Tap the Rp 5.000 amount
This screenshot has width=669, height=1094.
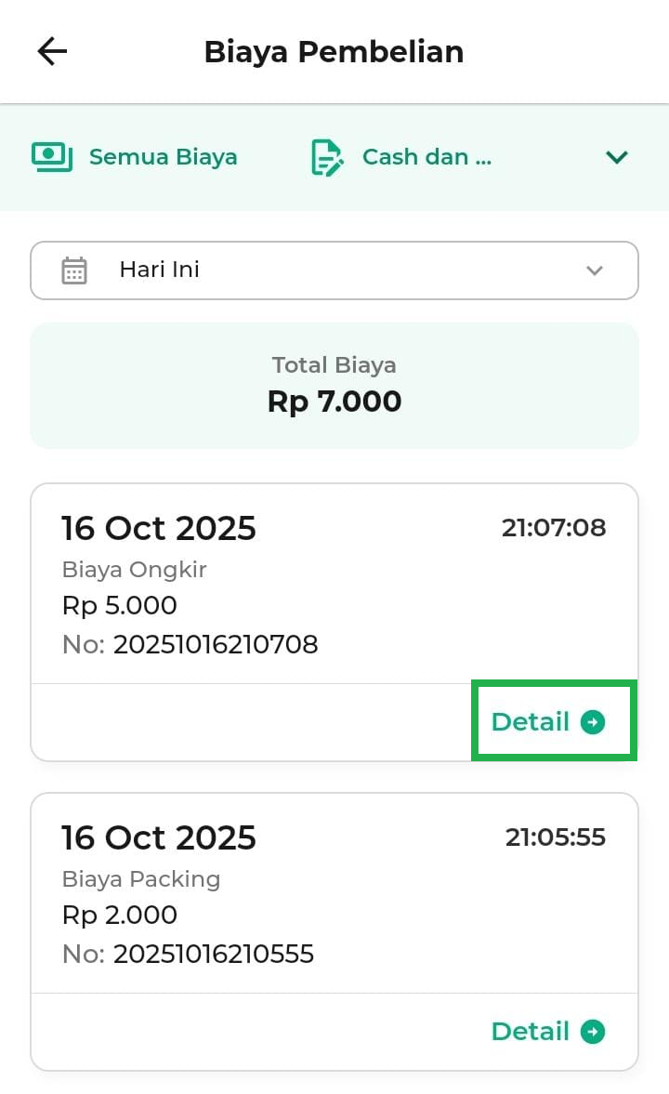(119, 606)
